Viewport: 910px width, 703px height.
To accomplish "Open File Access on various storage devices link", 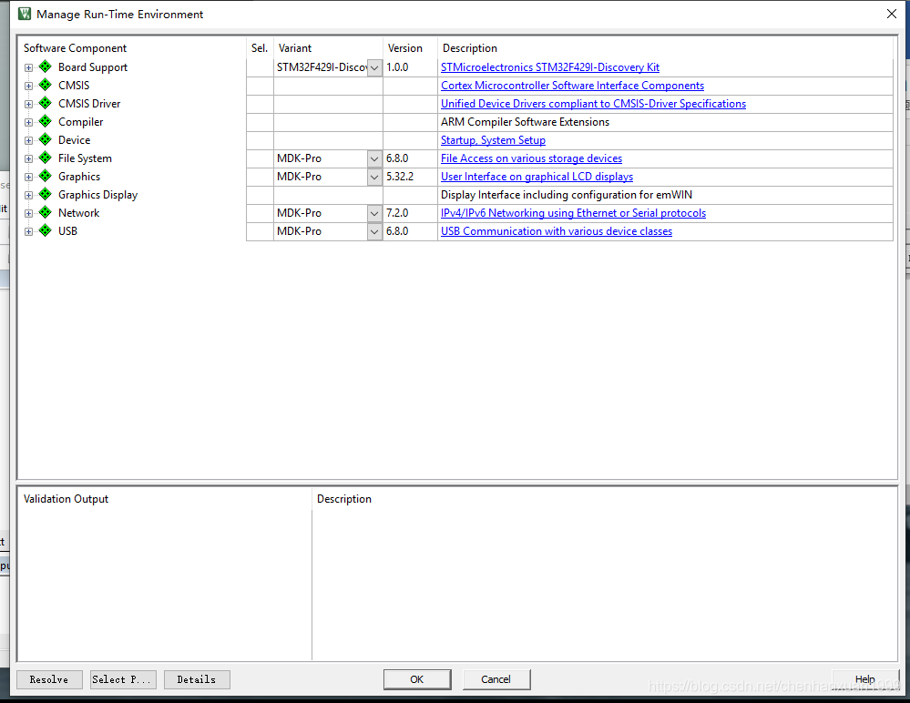I will click(531, 158).
